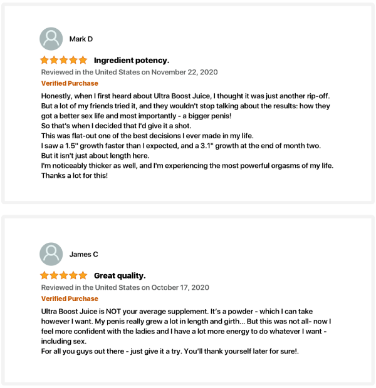The width and height of the screenshot is (376, 388).
Task: Click James C's profile avatar icon
Action: (51, 254)
